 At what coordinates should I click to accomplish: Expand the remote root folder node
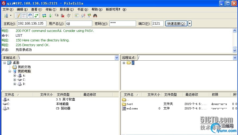(x=124, y=63)
